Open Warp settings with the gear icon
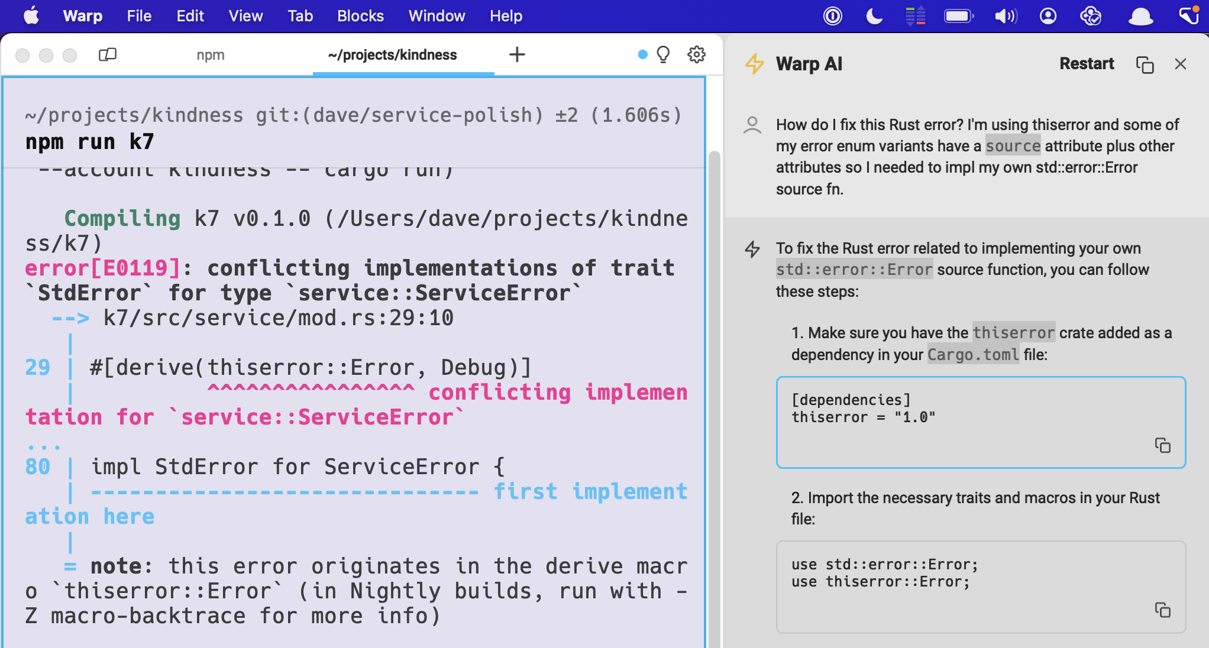1209x648 pixels. click(x=696, y=54)
